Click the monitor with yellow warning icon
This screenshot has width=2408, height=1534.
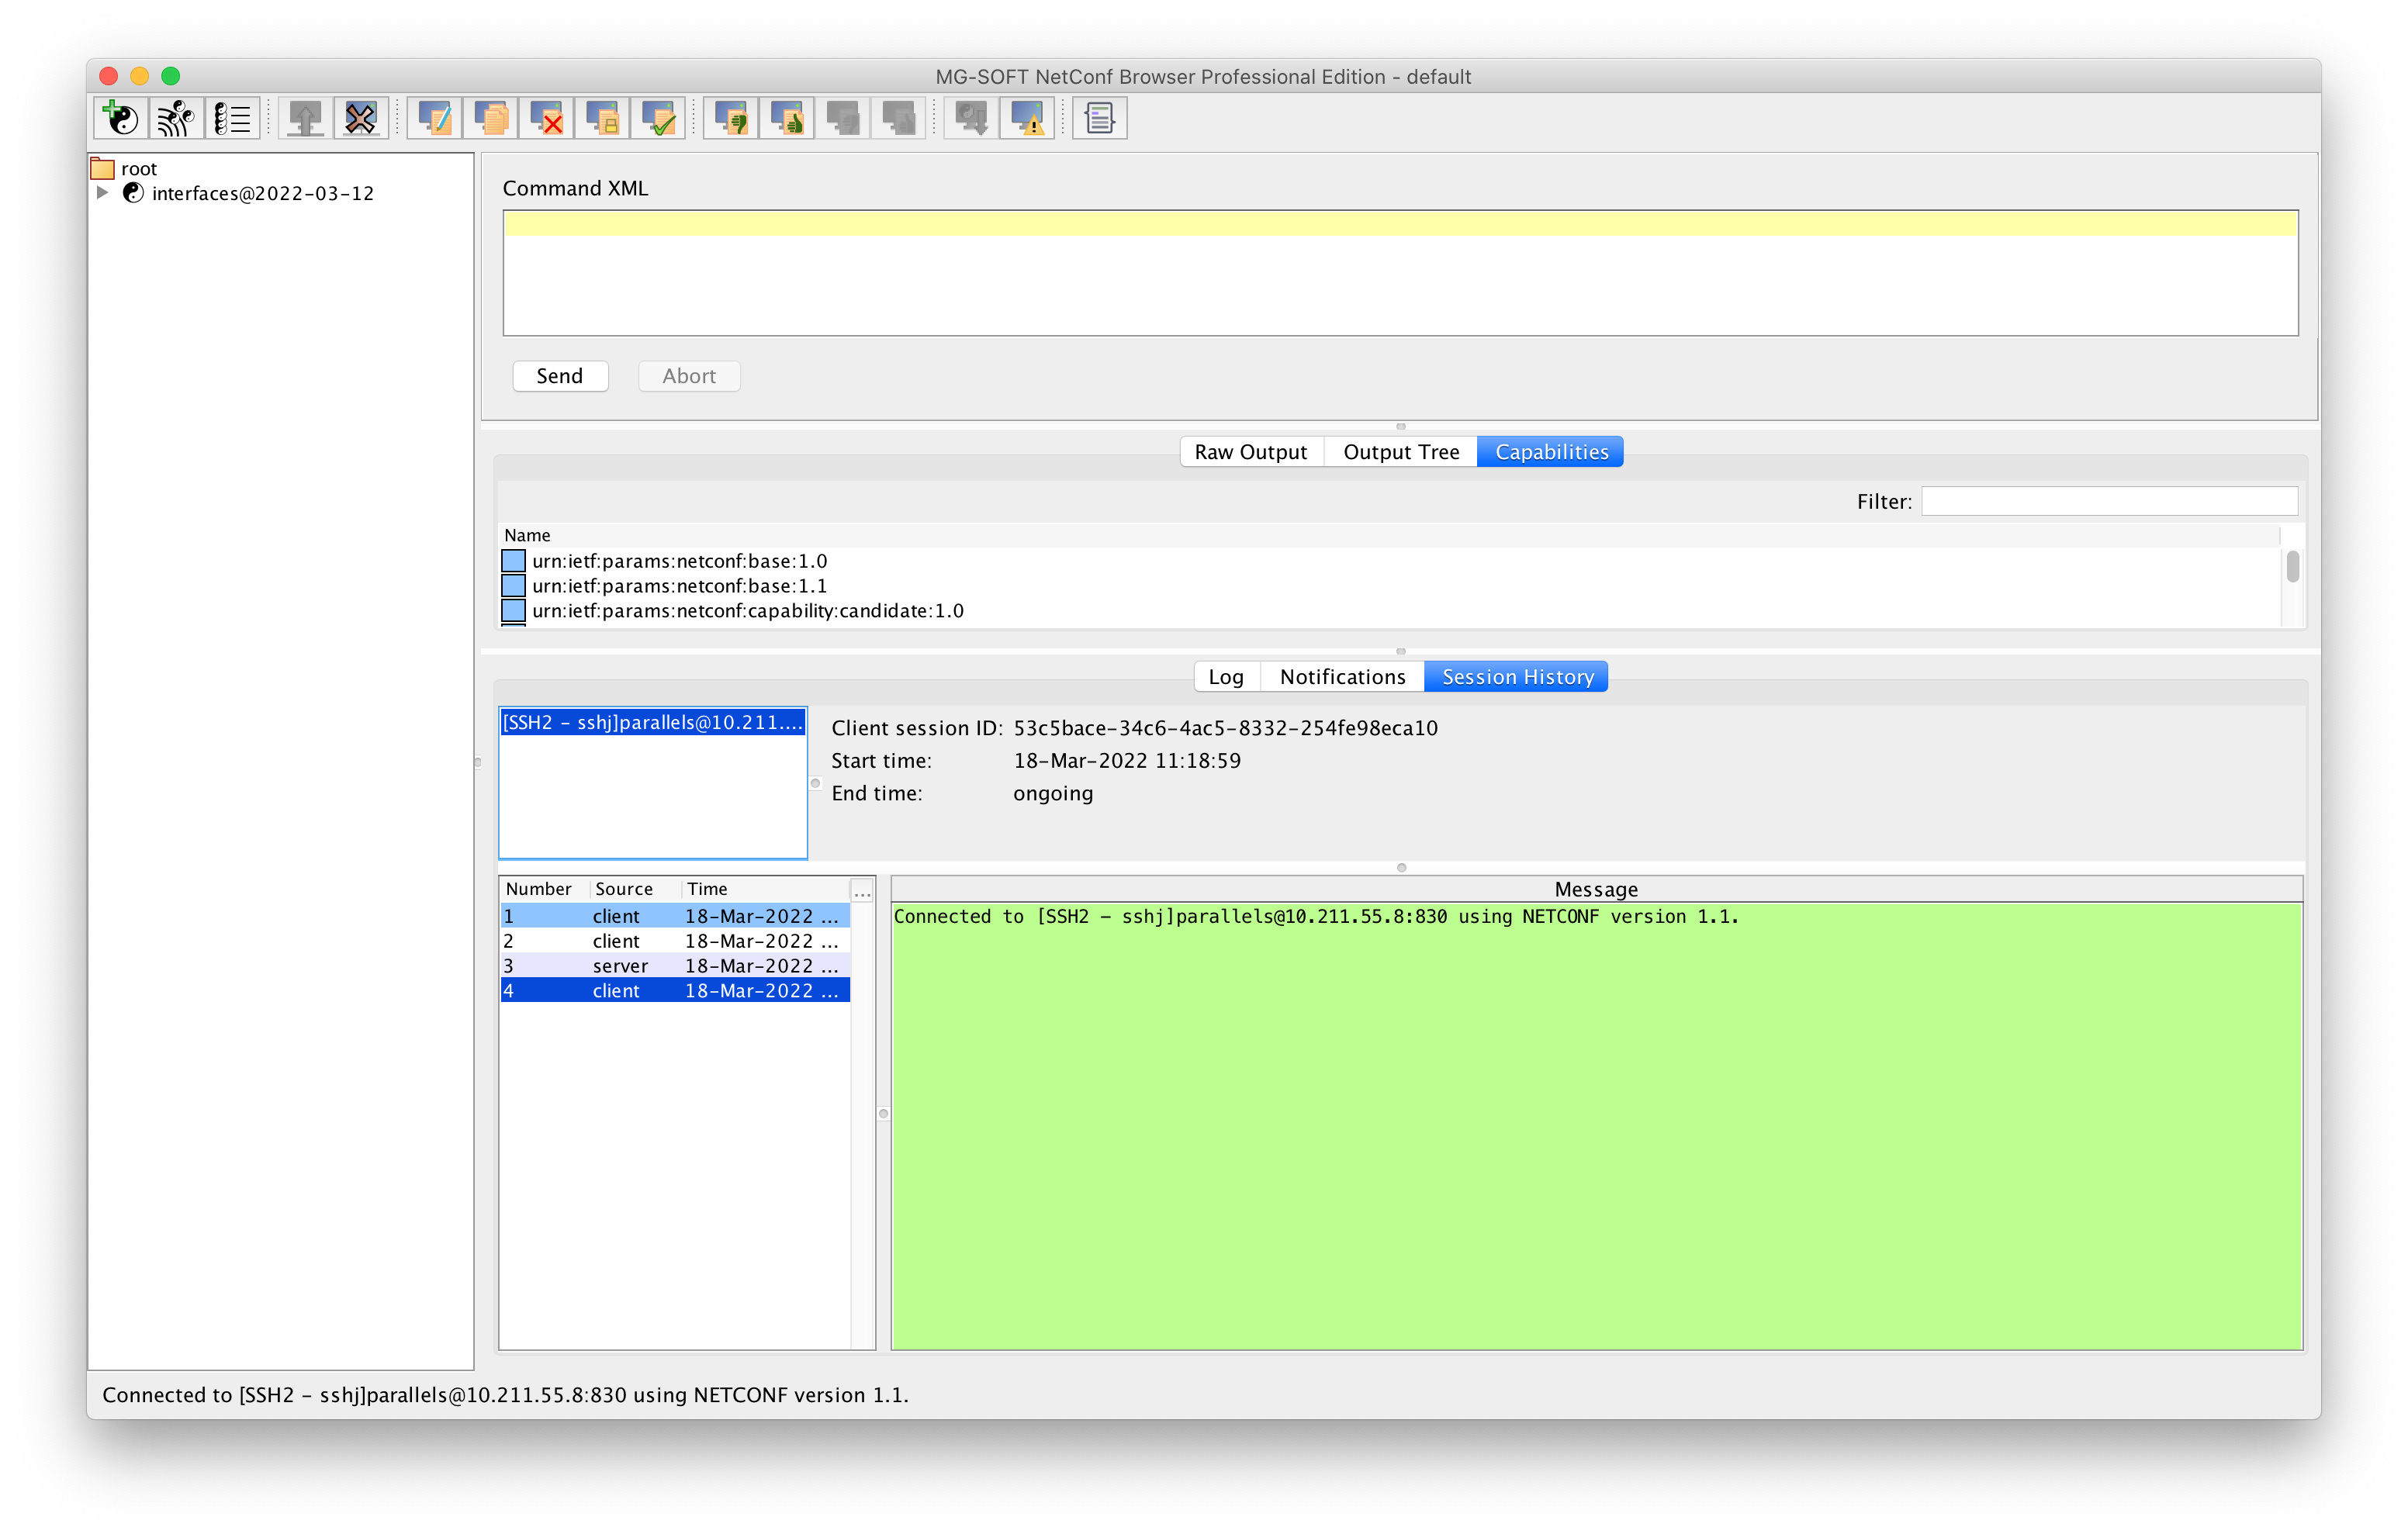click(1027, 118)
